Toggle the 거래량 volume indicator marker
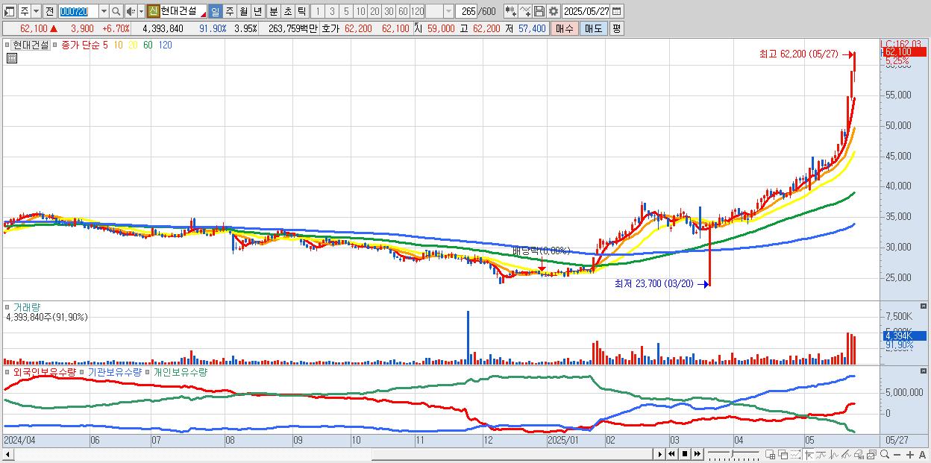The width and height of the screenshot is (931, 463). 8,307
